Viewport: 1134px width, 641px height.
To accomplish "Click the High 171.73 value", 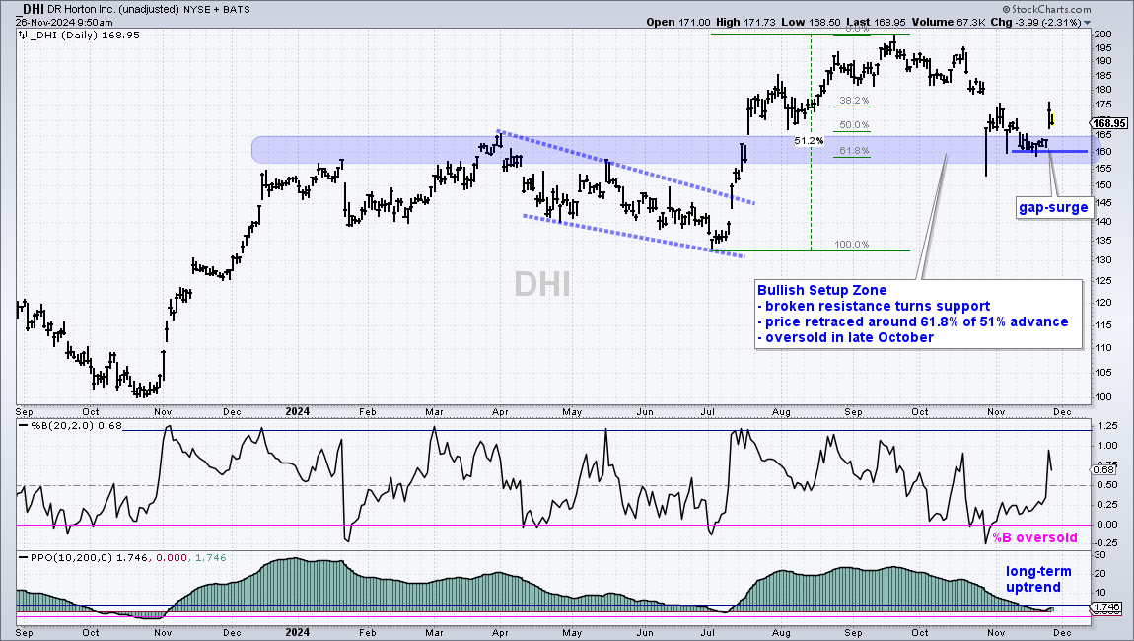I will click(x=746, y=22).
